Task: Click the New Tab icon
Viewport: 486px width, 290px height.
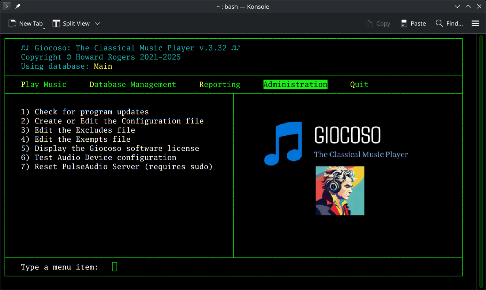Action: (x=12, y=23)
